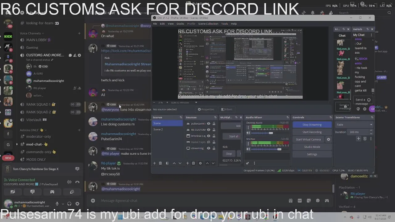Viewport: 395px width, 222px height.
Task: Turn on camera in Discord voice panel
Action: point(13,192)
